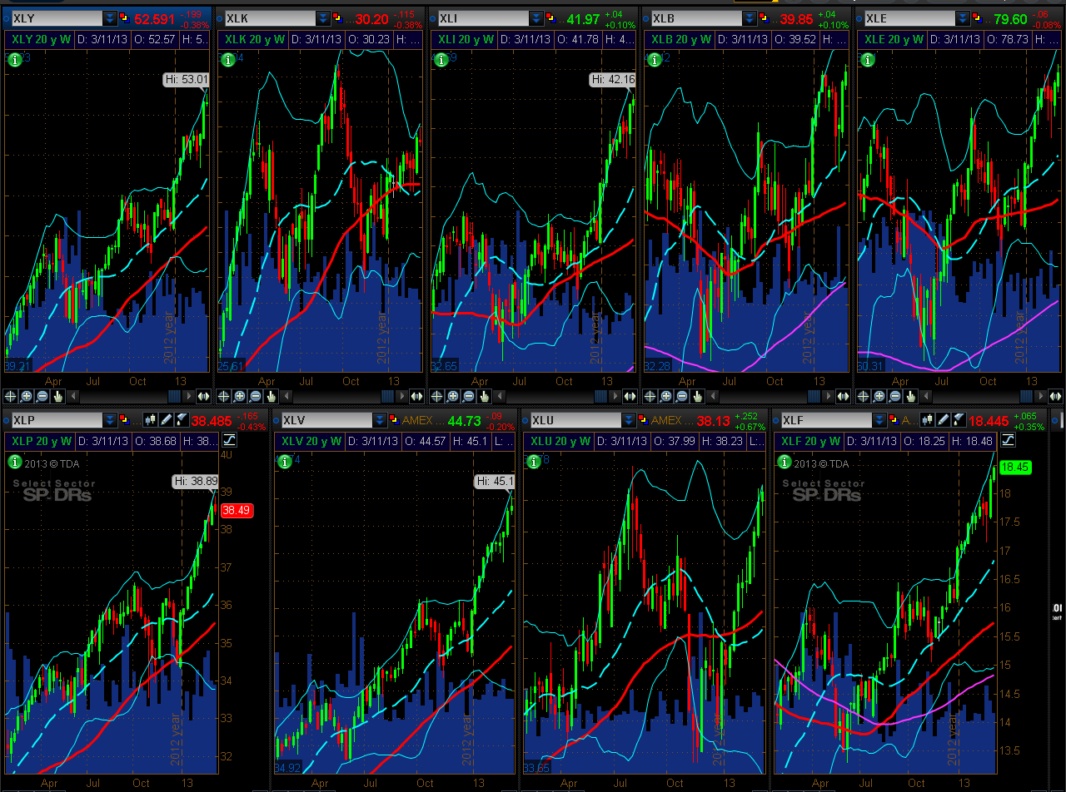The height and width of the screenshot is (792, 1066).
Task: Click the green info icon on XLF chart
Action: 783,461
